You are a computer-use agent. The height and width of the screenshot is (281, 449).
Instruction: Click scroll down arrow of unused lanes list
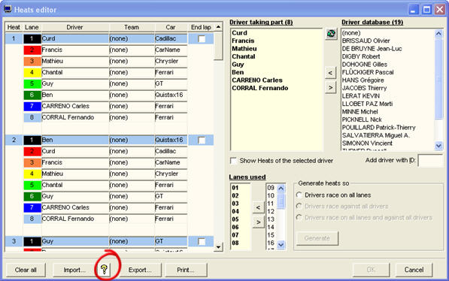pos(281,245)
